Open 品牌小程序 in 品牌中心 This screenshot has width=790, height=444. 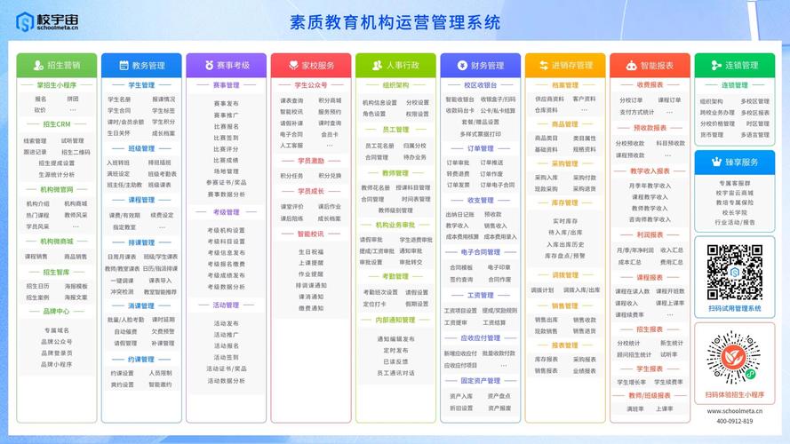57,364
